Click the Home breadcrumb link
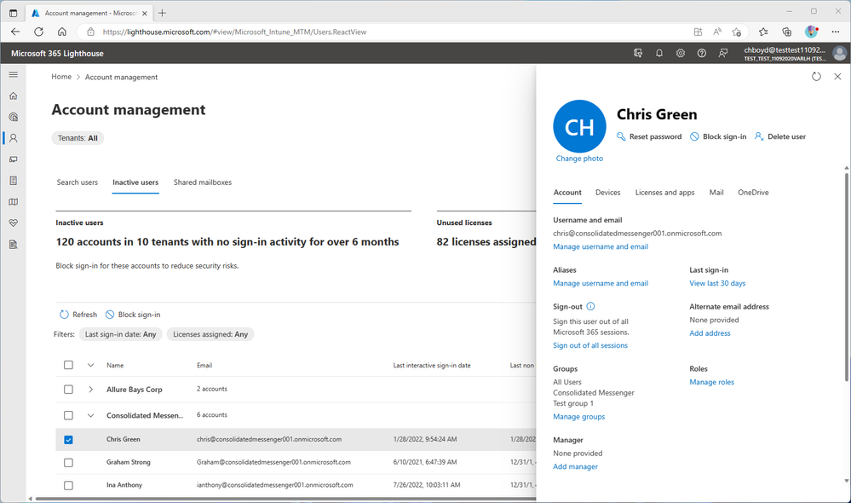This screenshot has width=851, height=503. [61, 77]
